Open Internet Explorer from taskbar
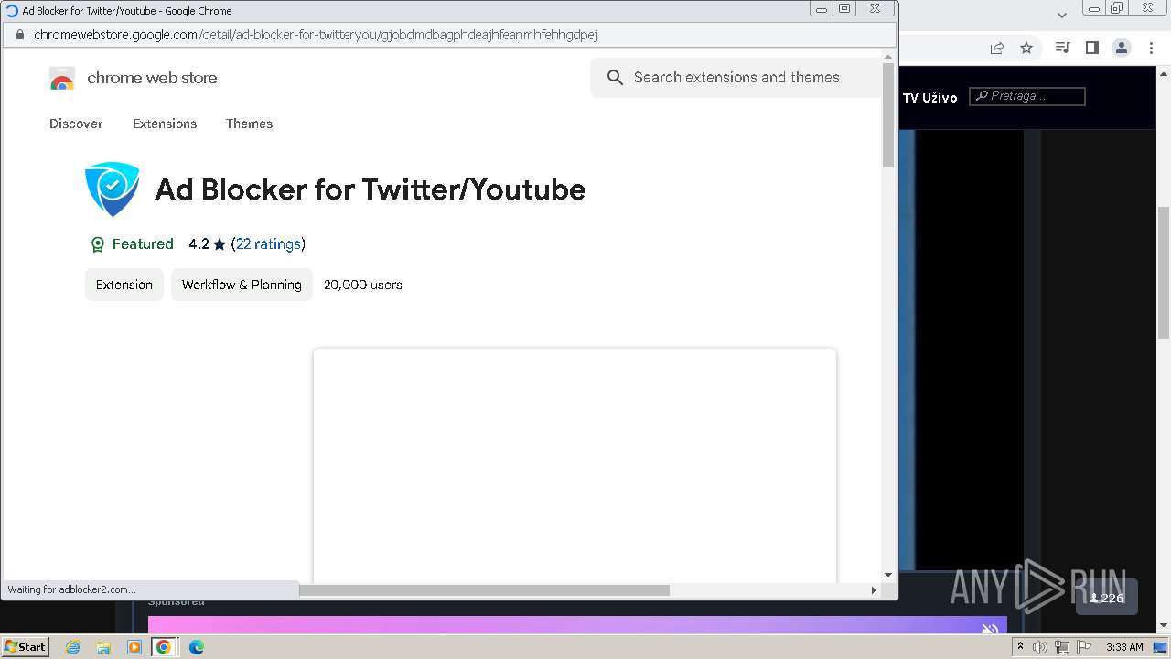The width and height of the screenshot is (1171, 659). [72, 647]
